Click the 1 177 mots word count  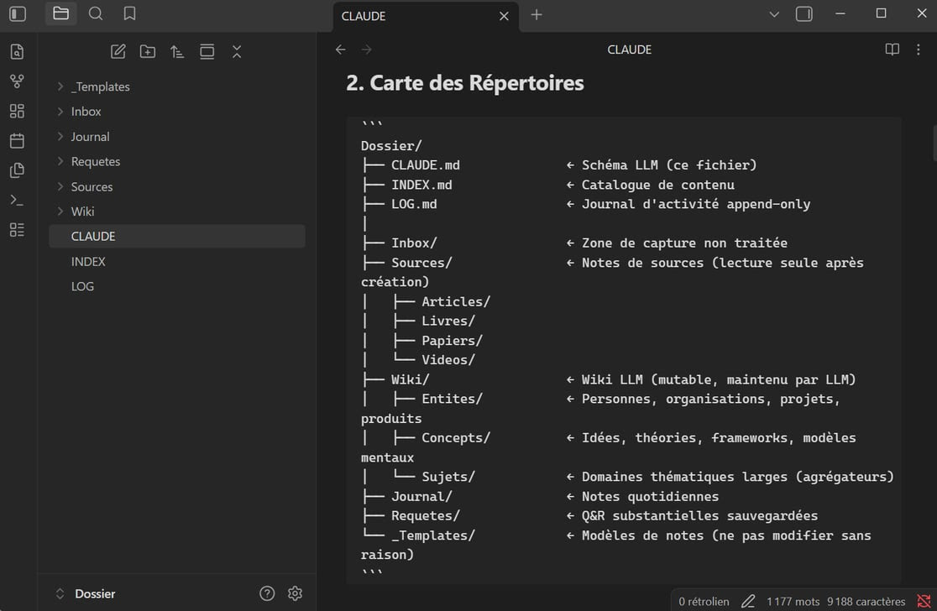click(x=793, y=602)
